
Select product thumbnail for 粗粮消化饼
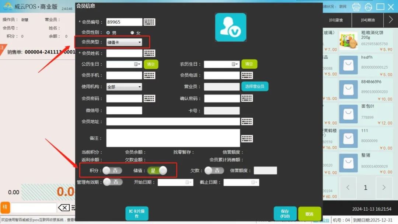point(348,41)
